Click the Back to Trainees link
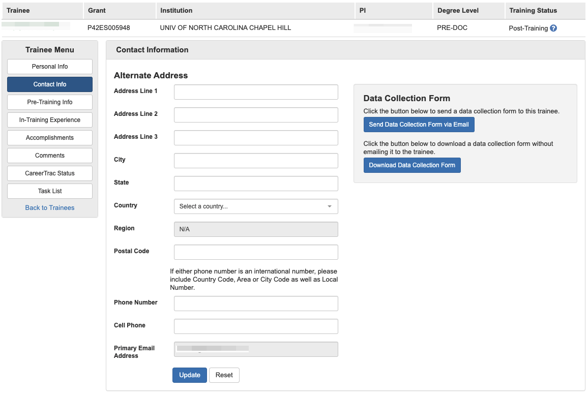This screenshot has height=395, width=588. pos(50,208)
